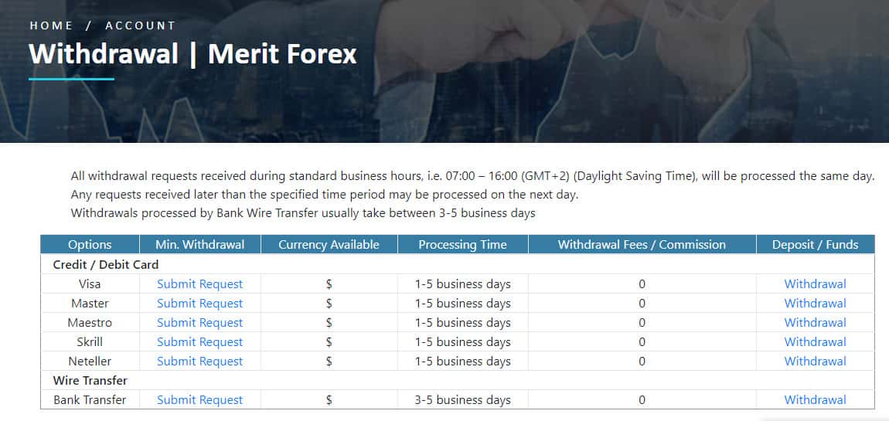Click the Withdrawal link for Bank Transfer
Image resolution: width=889 pixels, height=421 pixels.
pyautogui.click(x=815, y=400)
